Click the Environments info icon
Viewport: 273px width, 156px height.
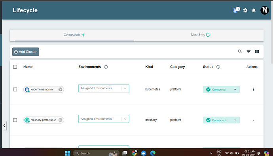point(106,67)
